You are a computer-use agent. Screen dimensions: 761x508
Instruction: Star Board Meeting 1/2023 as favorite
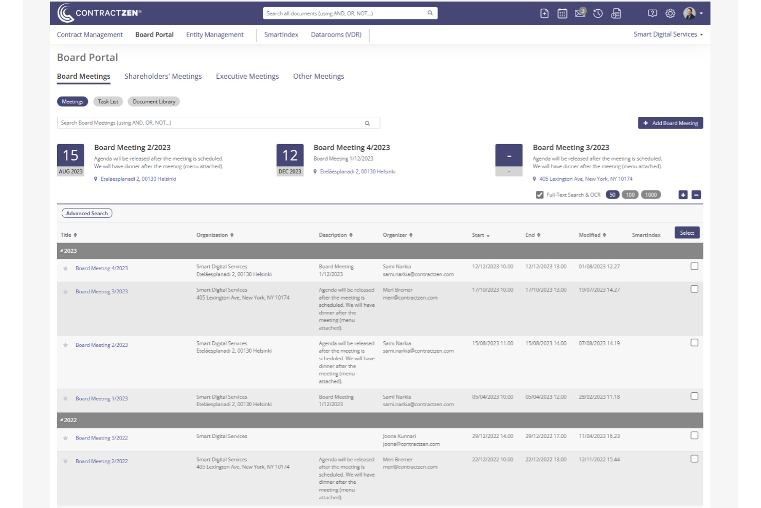(65, 398)
